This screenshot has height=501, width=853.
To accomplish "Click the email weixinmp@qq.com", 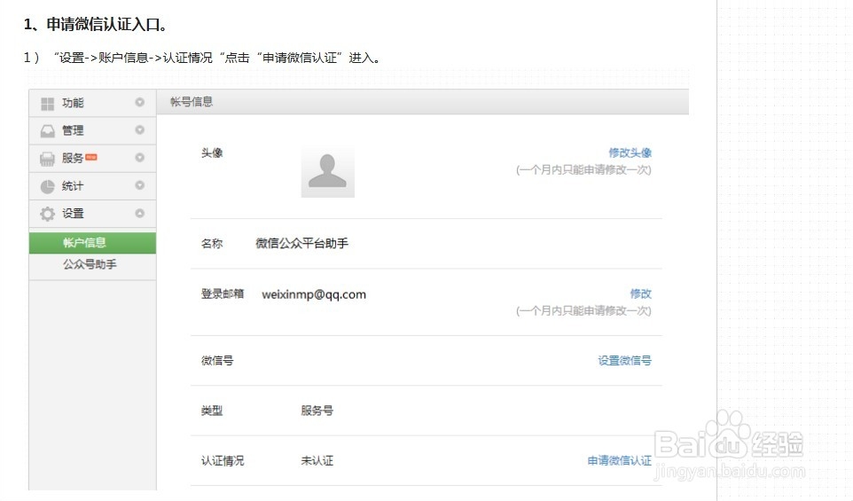I will (314, 294).
